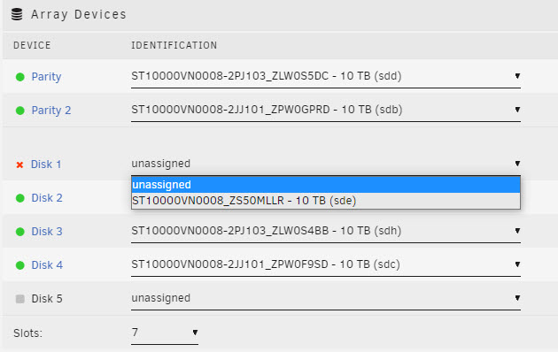
Task: Open the Parity device dropdown (sdd)
Action: [326, 77]
